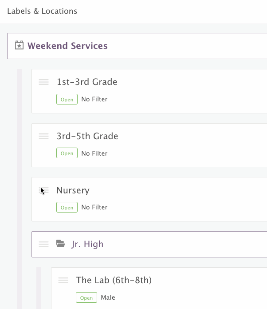
Task: Click the Weekend Services calendar star icon
Action: coord(19,45)
